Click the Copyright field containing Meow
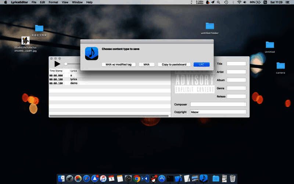 (x=218, y=112)
